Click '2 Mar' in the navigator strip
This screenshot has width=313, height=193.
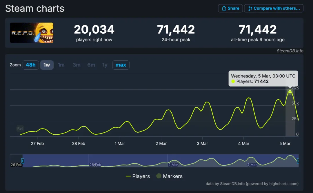pos(173,165)
